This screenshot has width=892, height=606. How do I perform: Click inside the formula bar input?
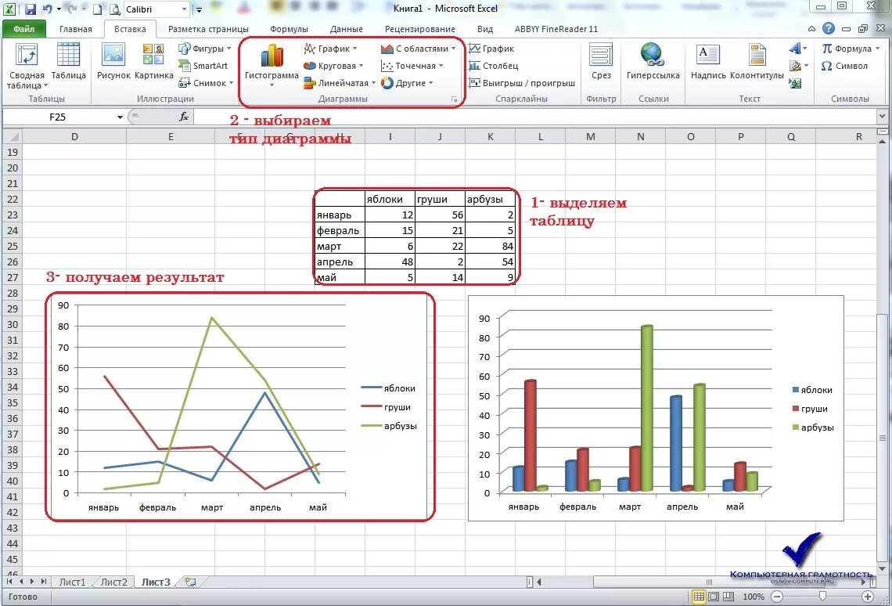[534, 117]
